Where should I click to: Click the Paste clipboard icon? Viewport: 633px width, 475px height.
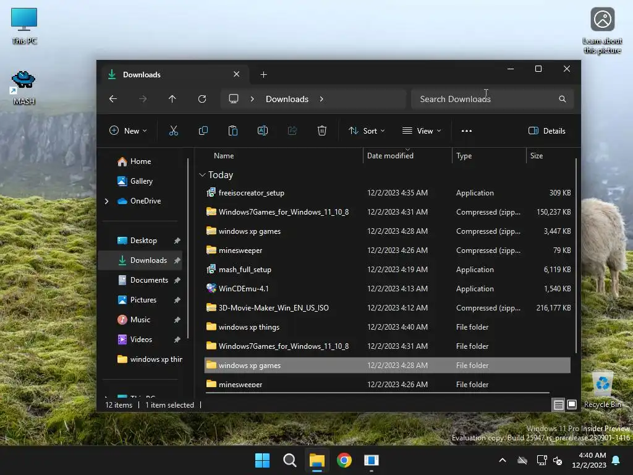click(233, 131)
